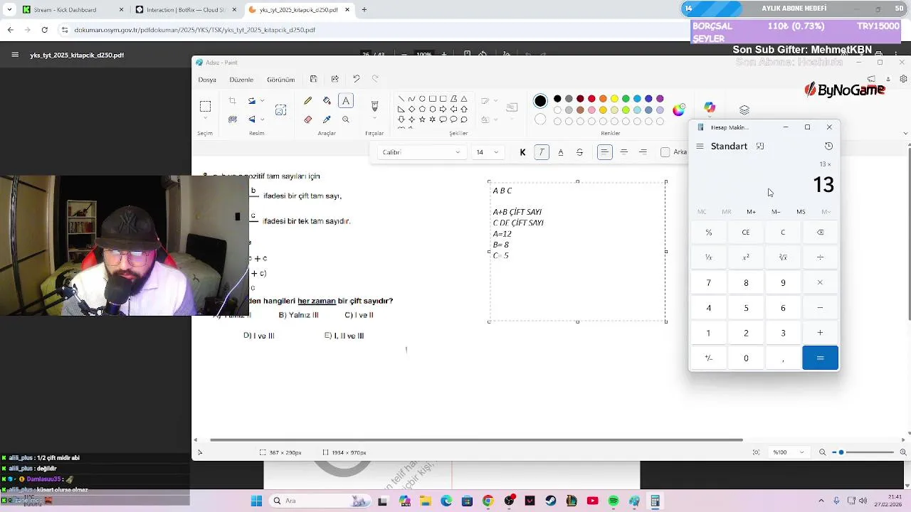Select the Color picker eyedropper tool
The height and width of the screenshot is (512, 911).
pos(327,119)
